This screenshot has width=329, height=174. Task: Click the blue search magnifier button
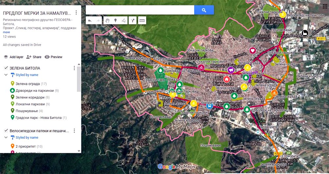(204, 10)
